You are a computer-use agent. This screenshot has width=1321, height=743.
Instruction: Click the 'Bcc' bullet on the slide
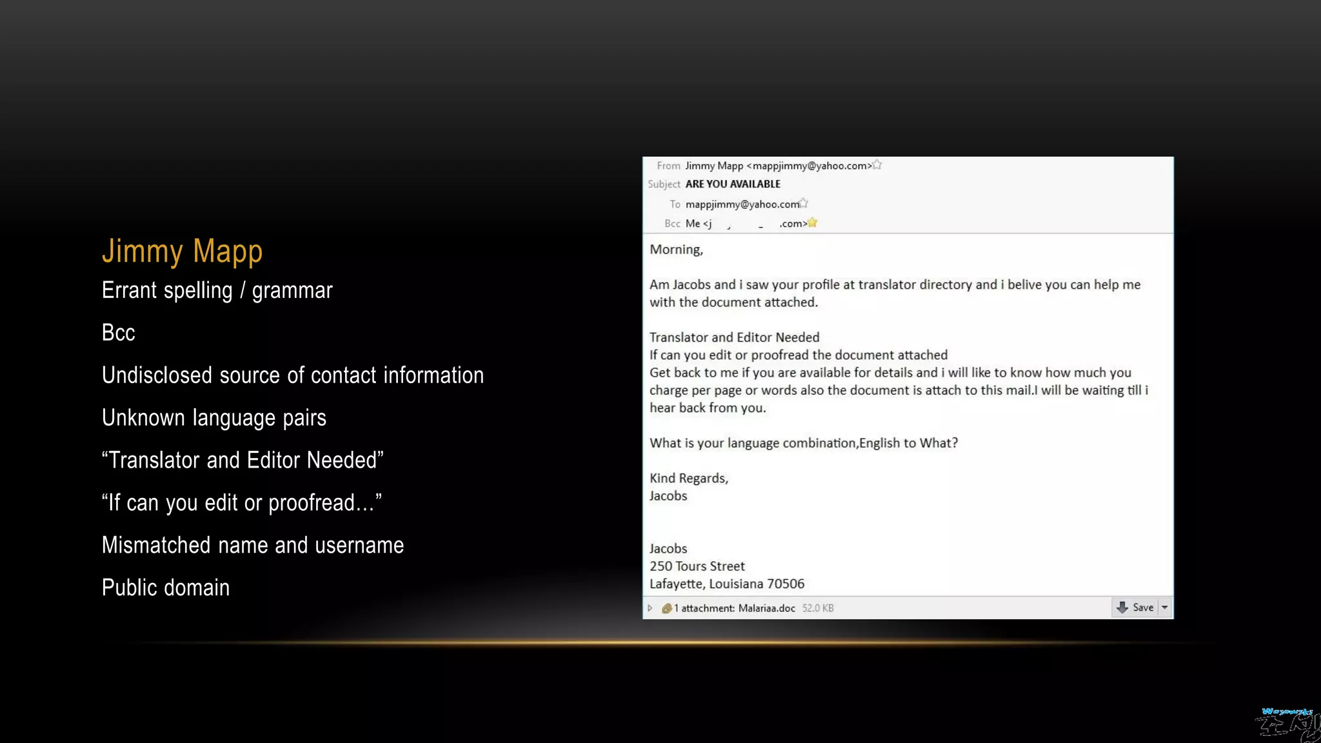pos(119,333)
